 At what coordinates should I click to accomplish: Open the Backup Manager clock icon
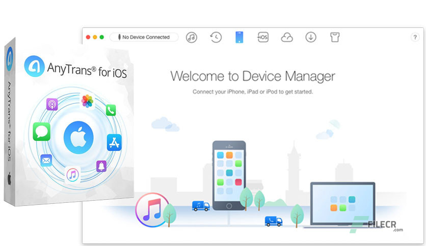click(216, 38)
